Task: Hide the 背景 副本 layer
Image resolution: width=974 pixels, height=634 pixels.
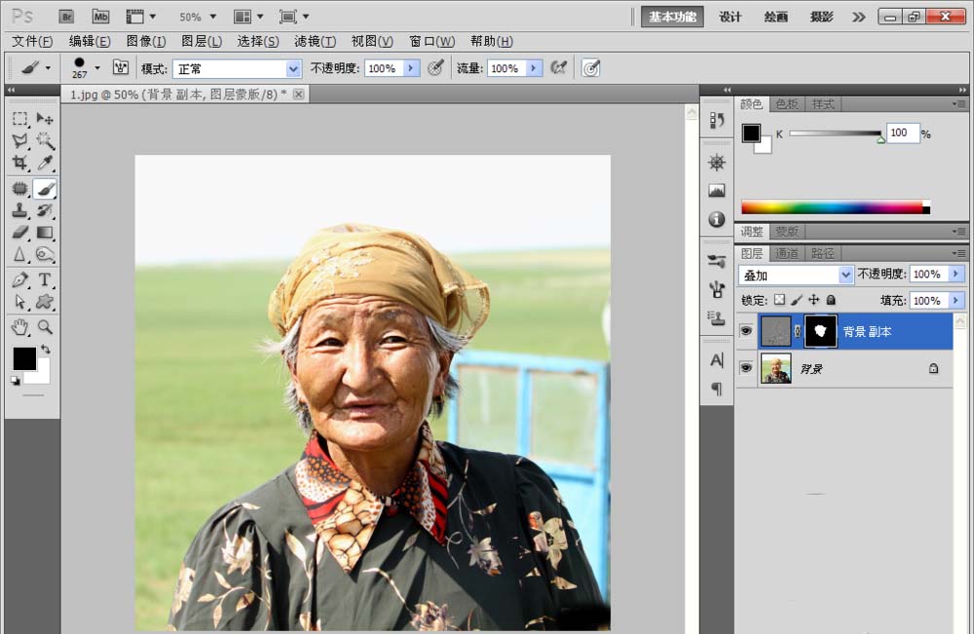Action: click(x=746, y=332)
